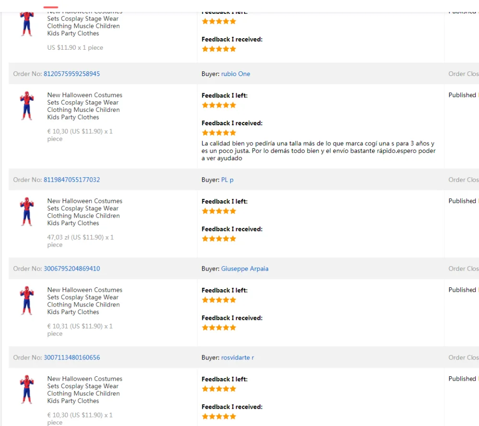The image size is (479, 426).
Task: Open order number 8119847055177032
Action: point(72,180)
